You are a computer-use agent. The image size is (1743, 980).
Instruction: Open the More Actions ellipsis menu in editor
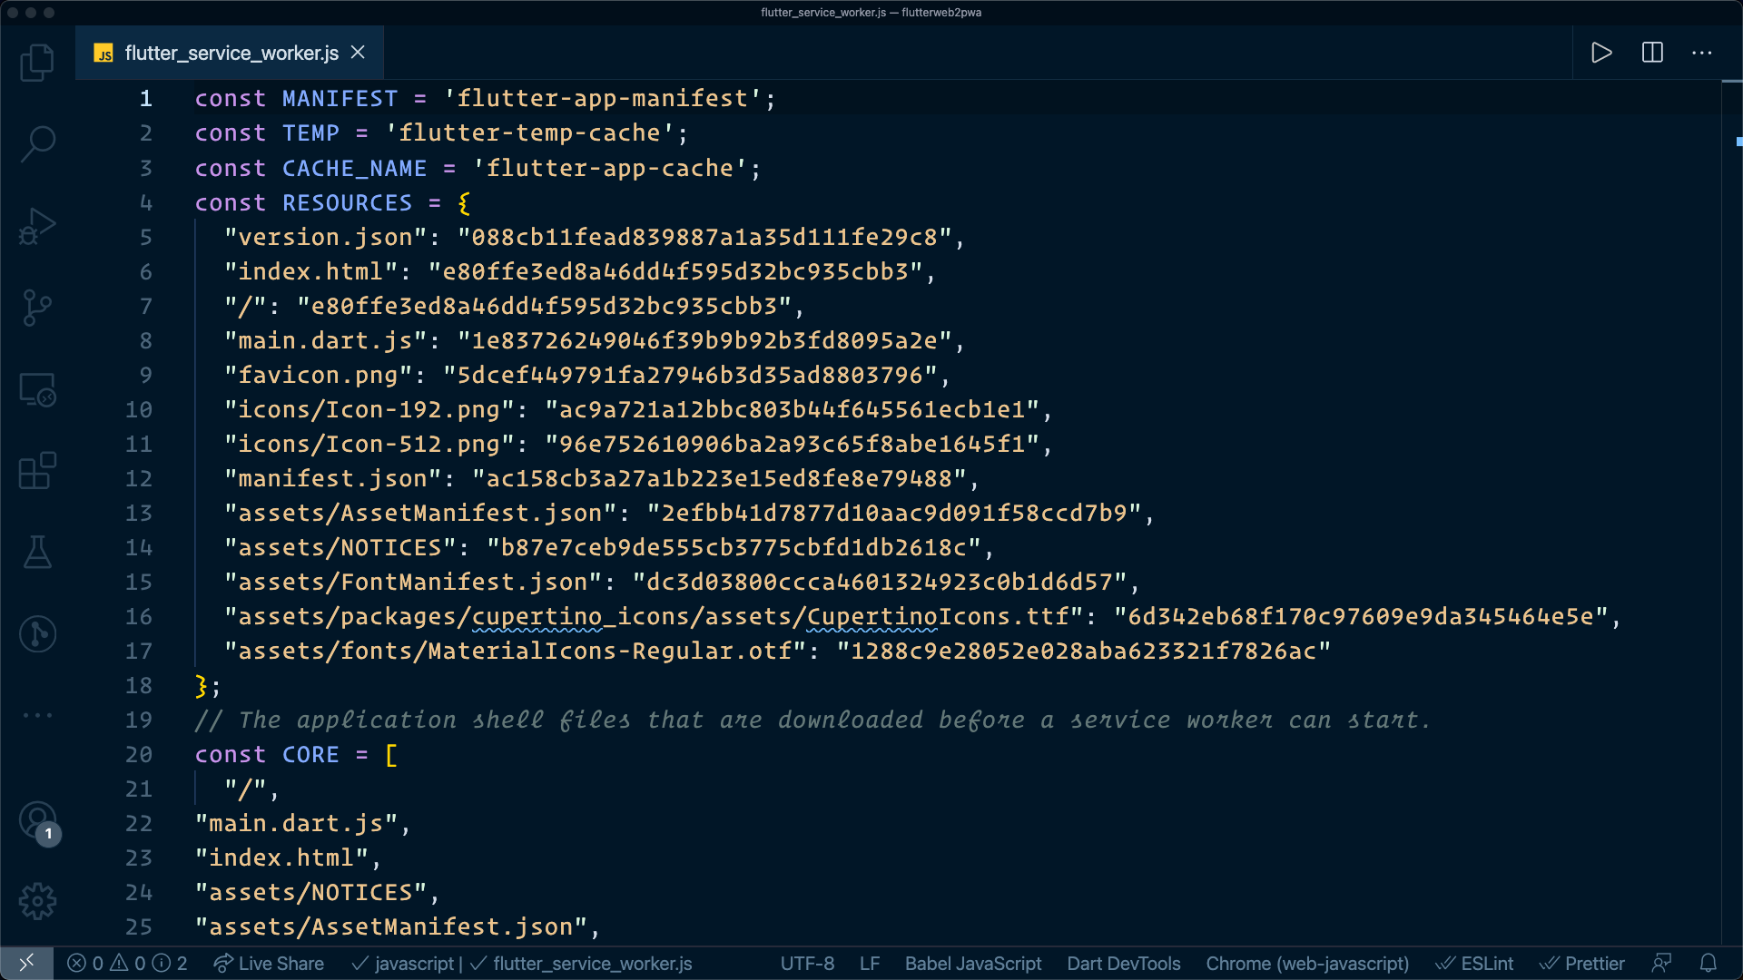click(1702, 53)
